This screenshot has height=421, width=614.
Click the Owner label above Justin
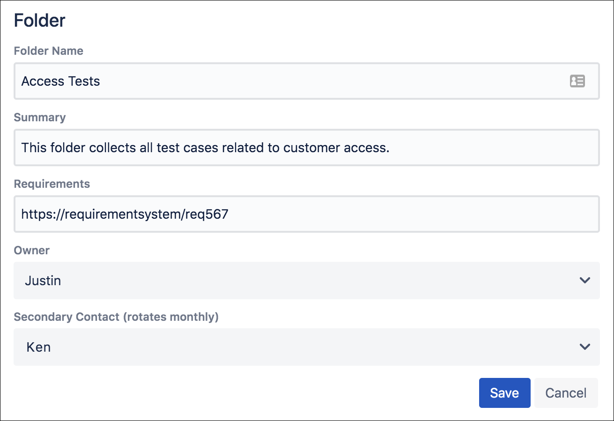point(31,250)
